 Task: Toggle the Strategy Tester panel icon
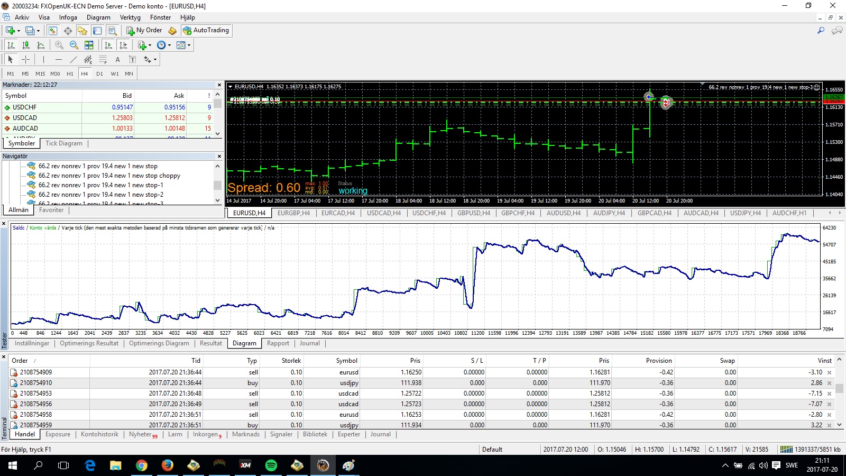[x=112, y=31]
